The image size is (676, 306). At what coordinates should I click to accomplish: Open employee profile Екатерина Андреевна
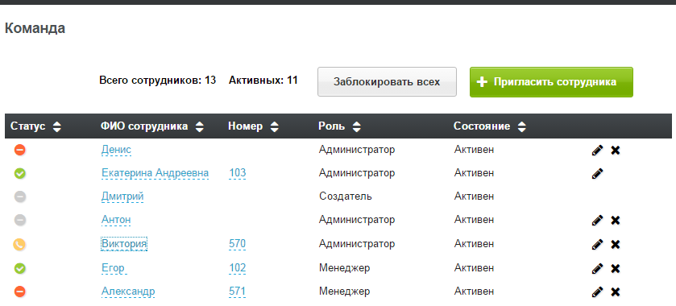[155, 173]
